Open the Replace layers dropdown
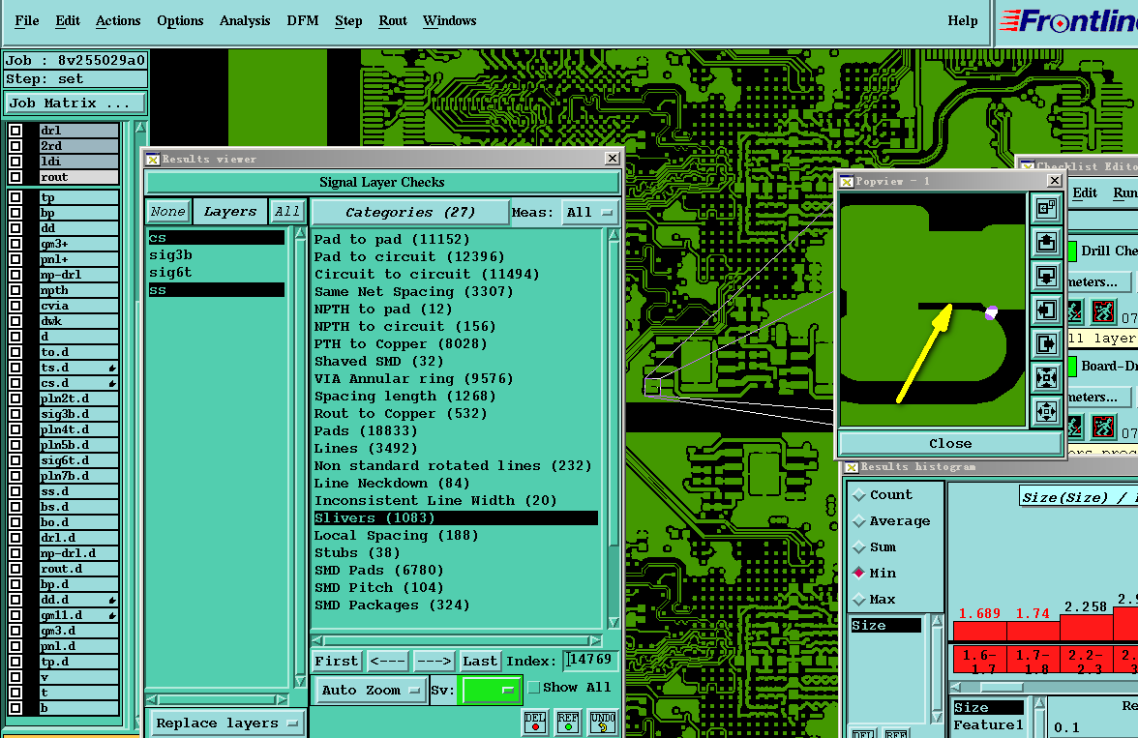Image resolution: width=1138 pixels, height=738 pixels. (x=228, y=723)
